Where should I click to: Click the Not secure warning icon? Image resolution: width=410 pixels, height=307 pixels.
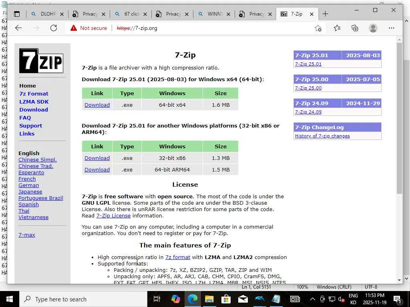pos(74,28)
